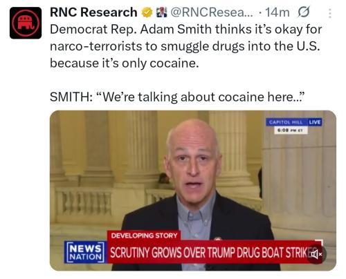Open the @RNCResea... handle link
This screenshot has width=346, height=279.
tap(212, 12)
